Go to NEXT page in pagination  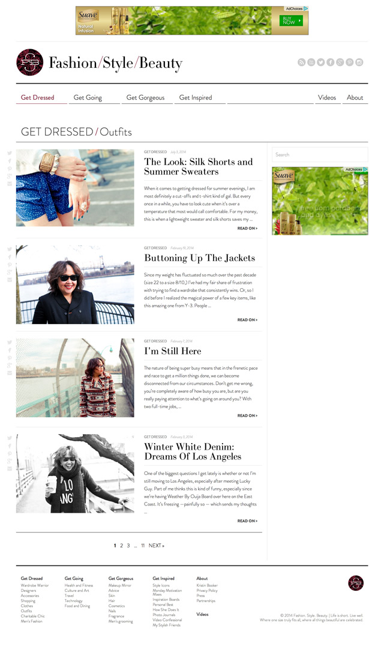click(157, 546)
